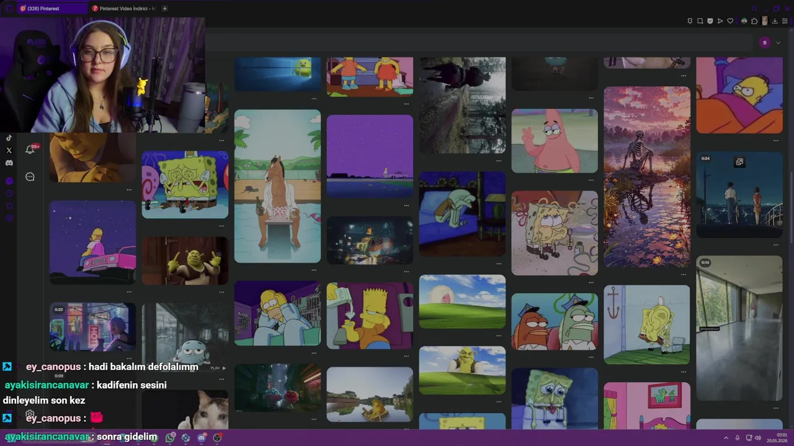Open the 0:14 empty glass room video pin
This screenshot has width=794, height=446.
pyautogui.click(x=739, y=328)
